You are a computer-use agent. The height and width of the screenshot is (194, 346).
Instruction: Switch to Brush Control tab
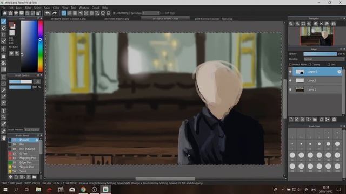click(x=32, y=130)
